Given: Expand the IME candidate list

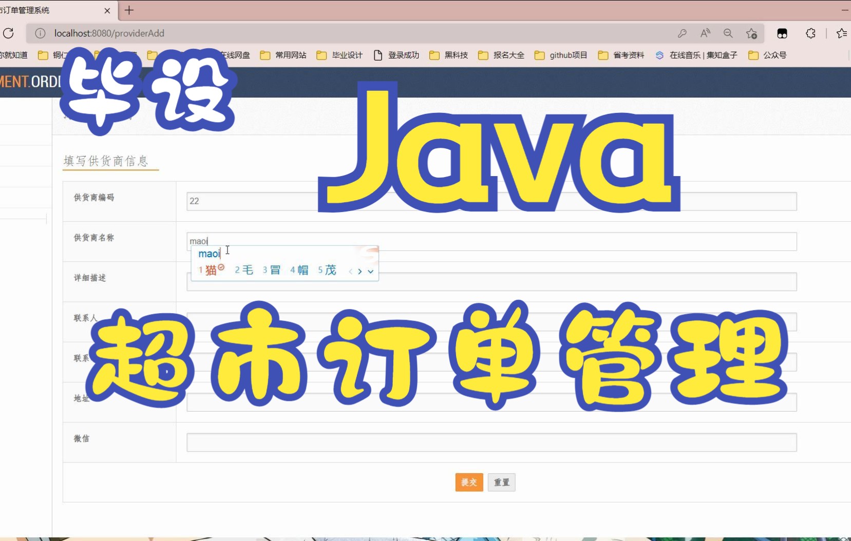Looking at the screenshot, I should coord(370,272).
